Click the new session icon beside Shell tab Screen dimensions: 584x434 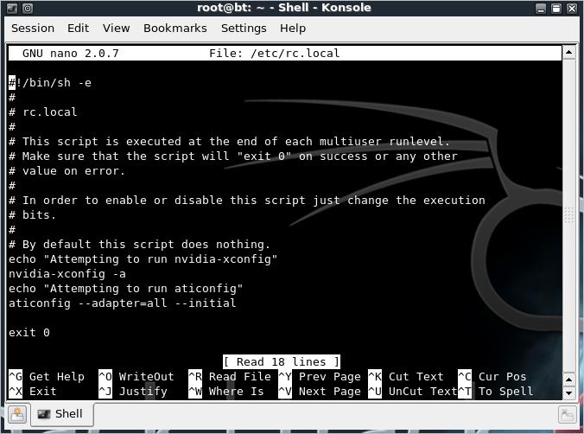click(x=16, y=414)
